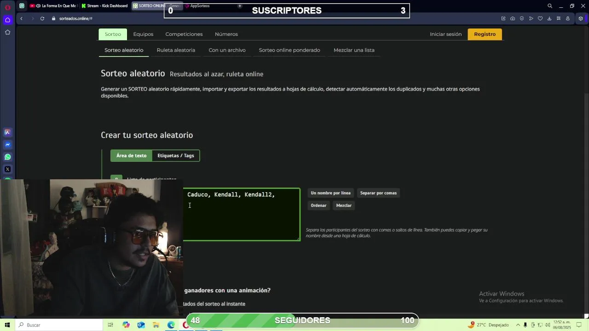Screen dimensions: 589x331
Task: Open the Windows Start button
Action: (7, 325)
